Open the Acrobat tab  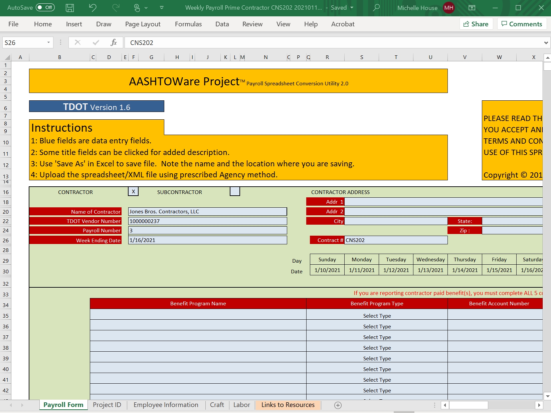[343, 24]
